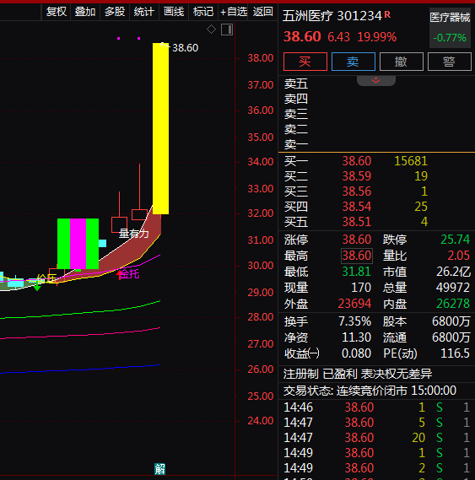Click the 总量 value 49972

point(453,288)
